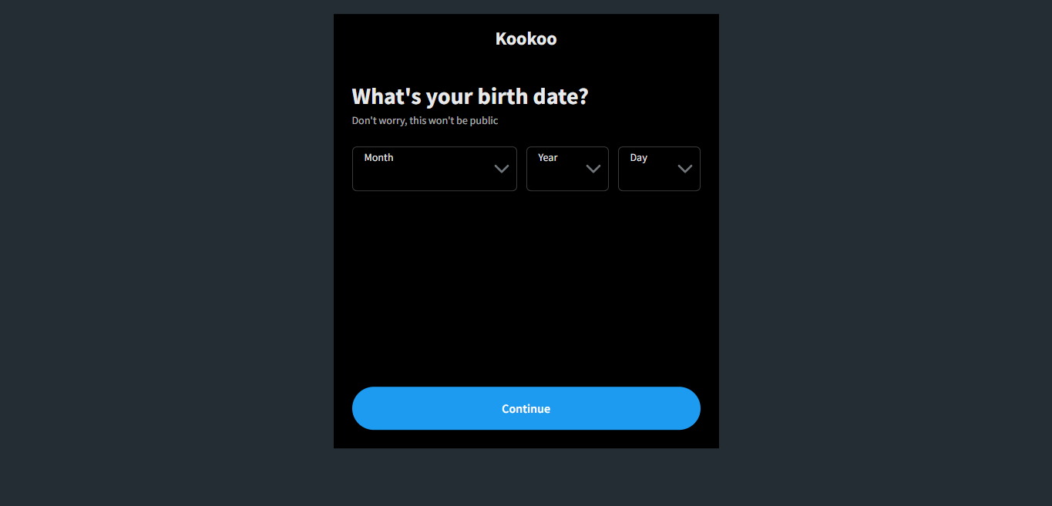Image resolution: width=1052 pixels, height=506 pixels.
Task: Submit the birth date with Continue
Action: (526, 408)
